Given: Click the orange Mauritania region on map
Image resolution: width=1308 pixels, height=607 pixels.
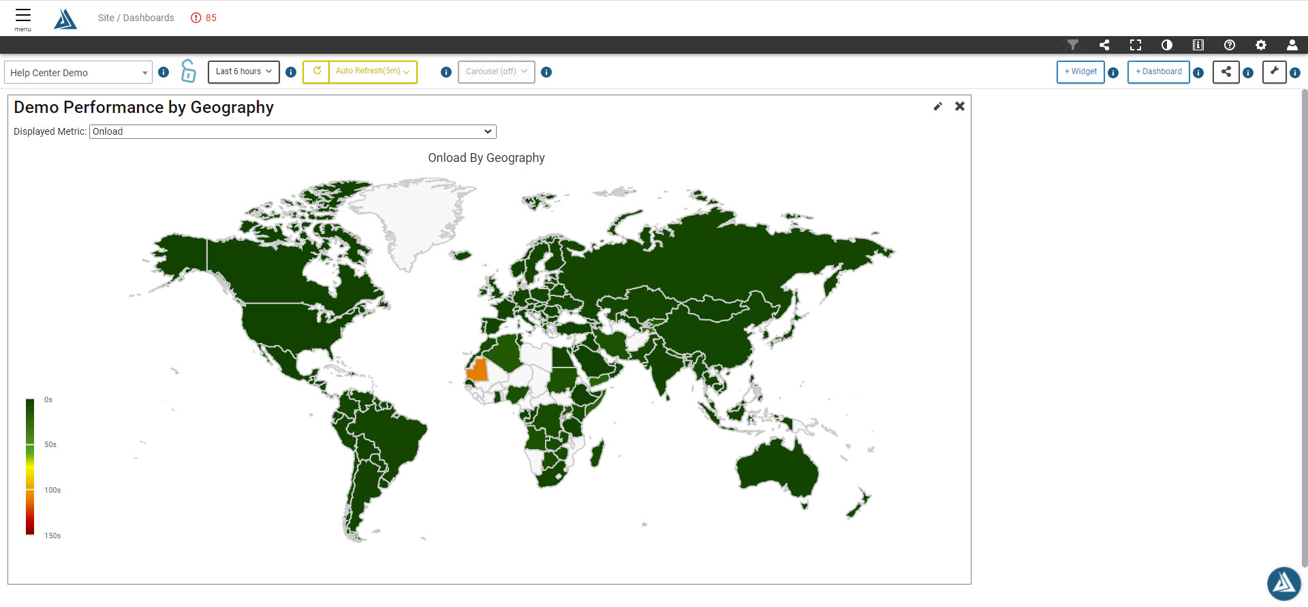Looking at the screenshot, I should (478, 371).
